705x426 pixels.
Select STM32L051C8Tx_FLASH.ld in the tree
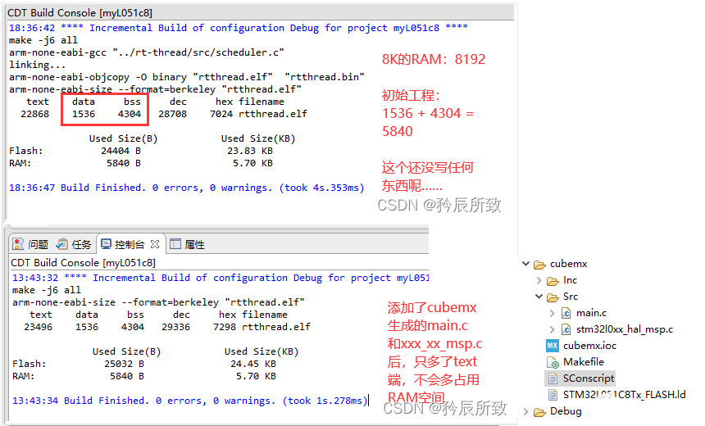click(624, 395)
